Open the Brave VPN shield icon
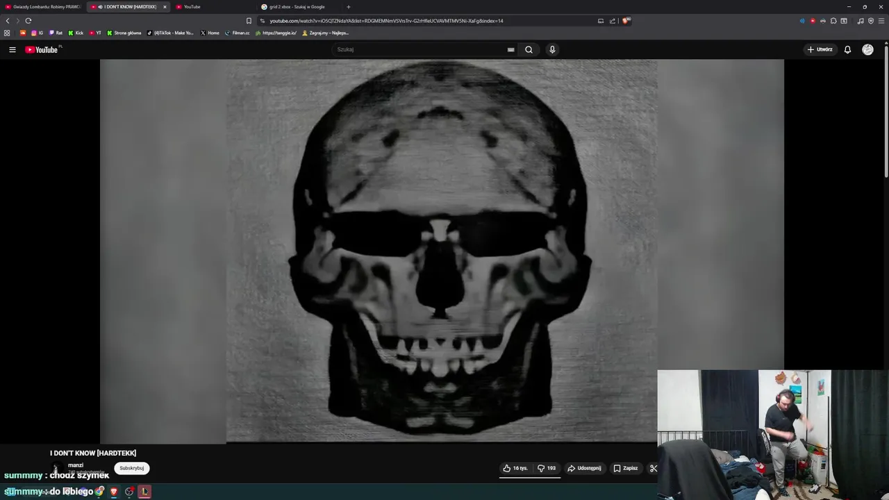889x500 pixels. click(871, 21)
